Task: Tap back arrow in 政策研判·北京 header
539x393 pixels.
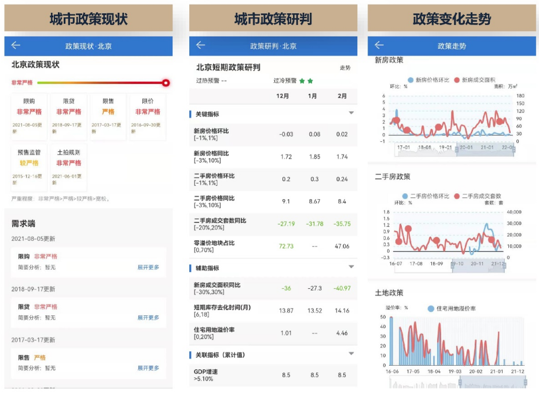Action: (201, 45)
